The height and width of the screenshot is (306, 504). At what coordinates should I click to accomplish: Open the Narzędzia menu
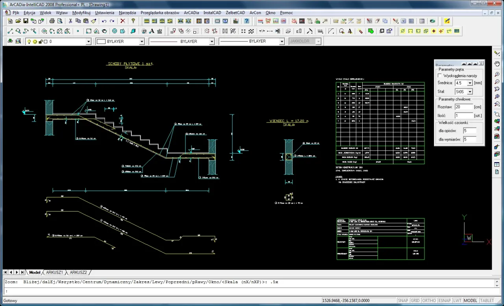[x=127, y=13]
